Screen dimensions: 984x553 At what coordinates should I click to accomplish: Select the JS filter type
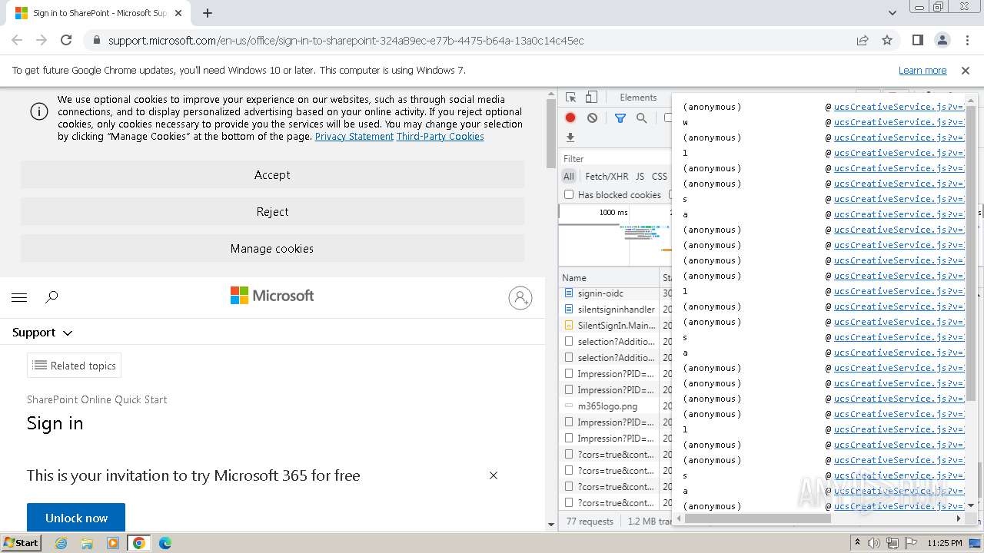tap(640, 177)
